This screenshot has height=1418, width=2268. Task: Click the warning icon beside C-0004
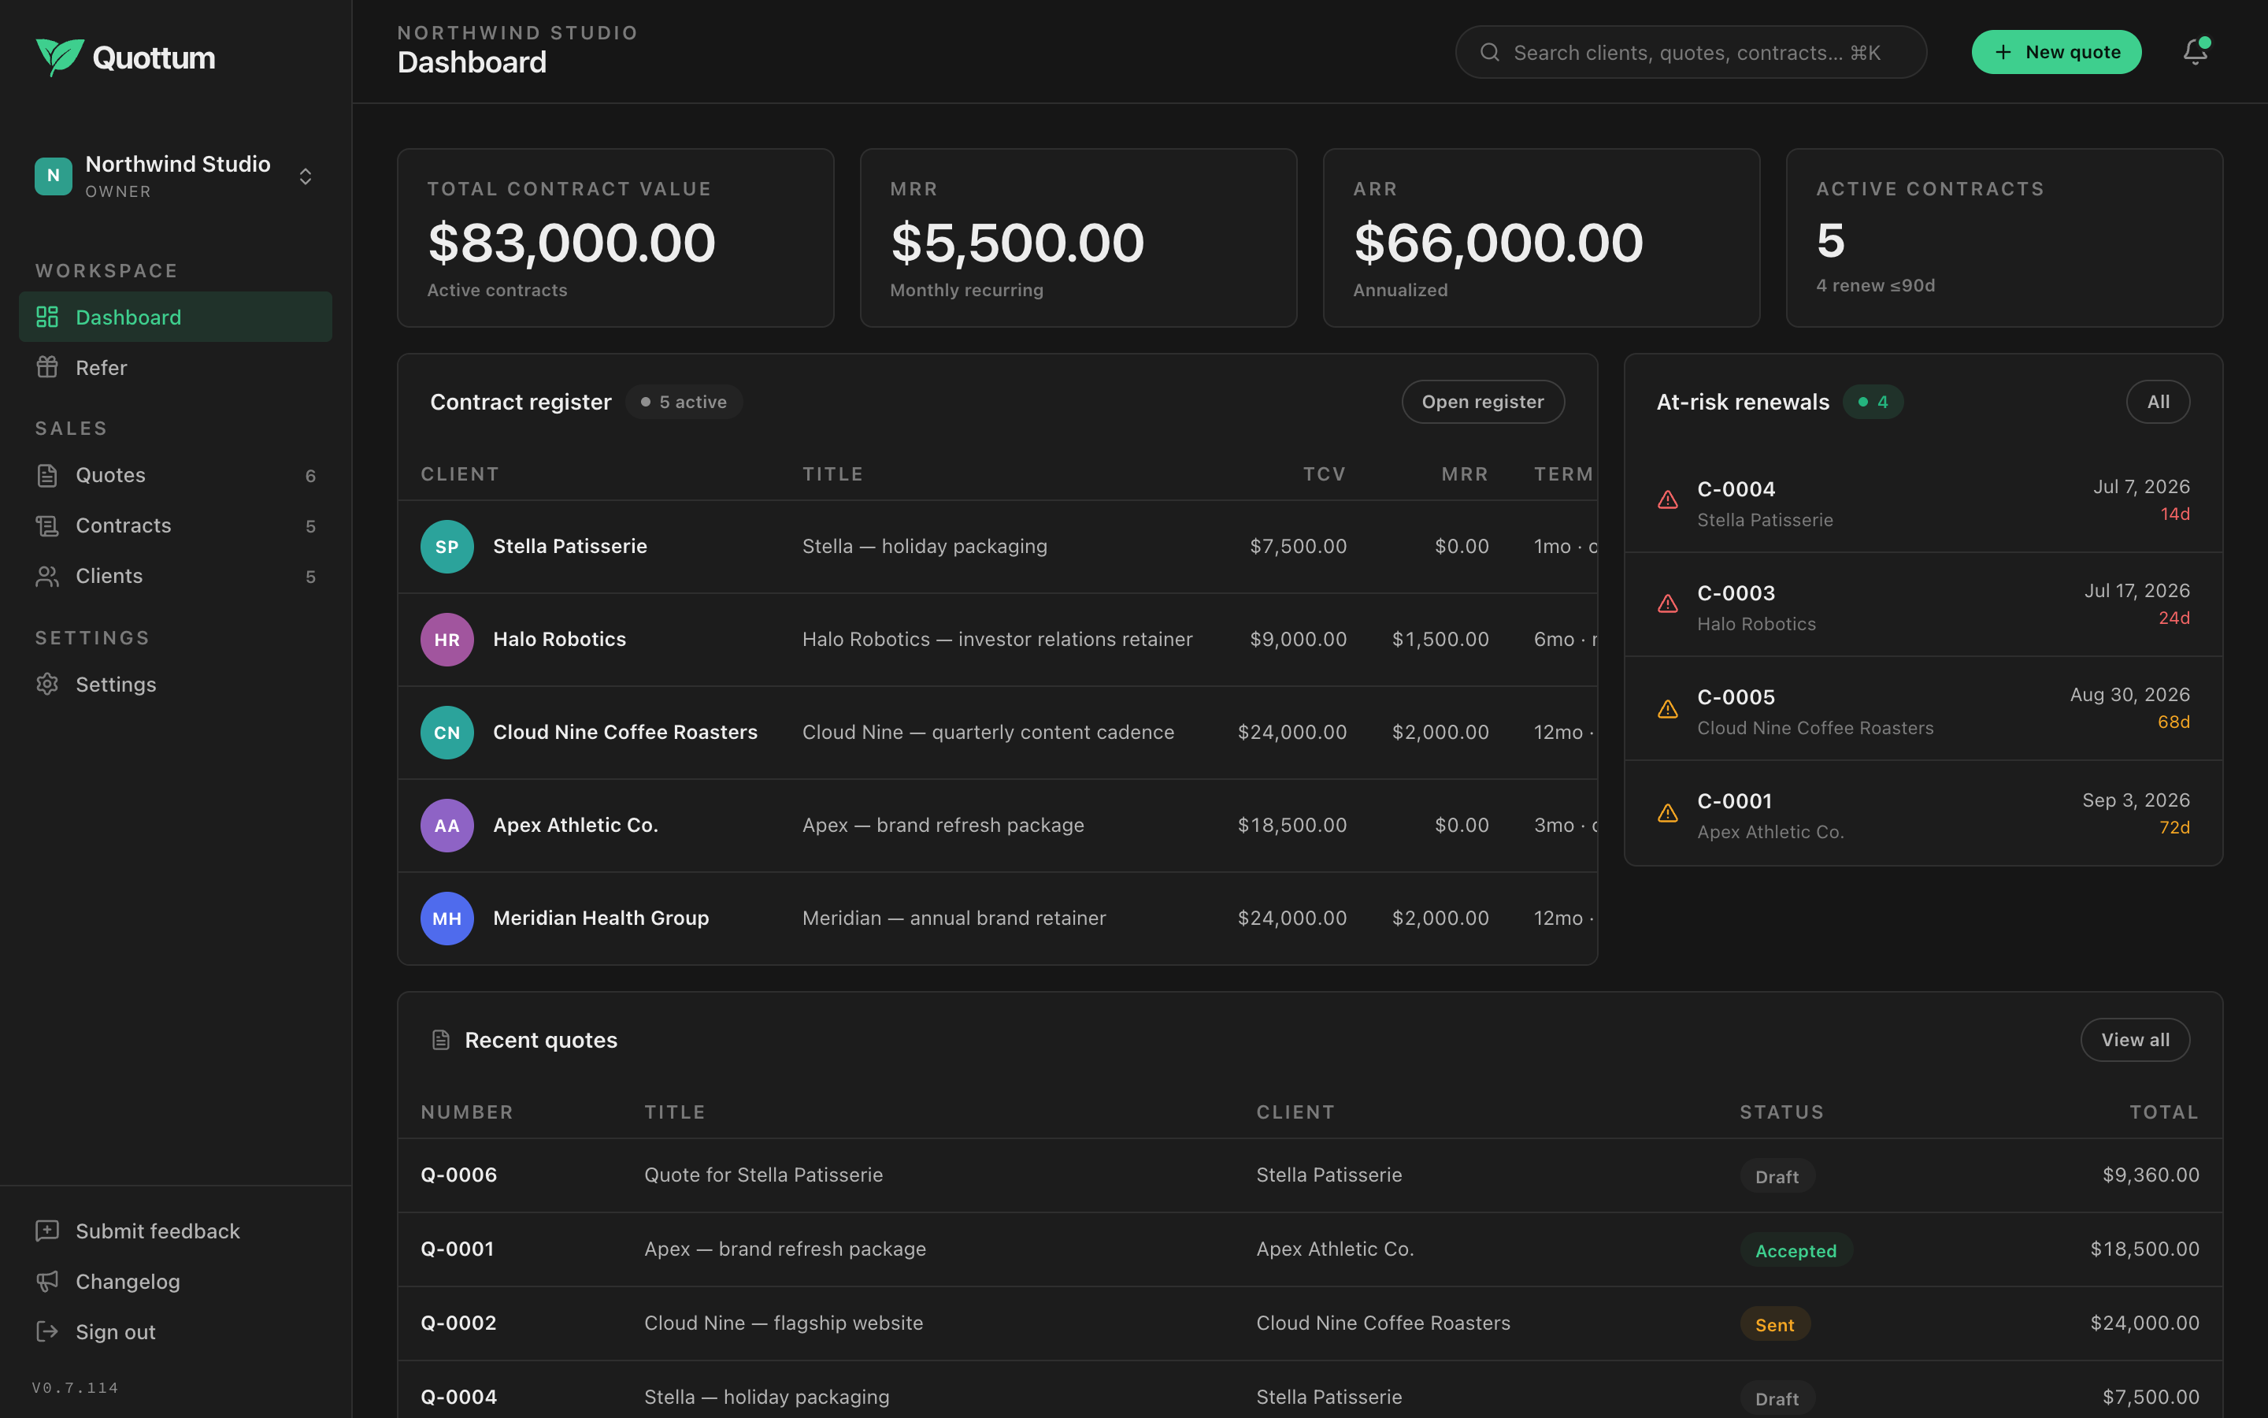1667,500
